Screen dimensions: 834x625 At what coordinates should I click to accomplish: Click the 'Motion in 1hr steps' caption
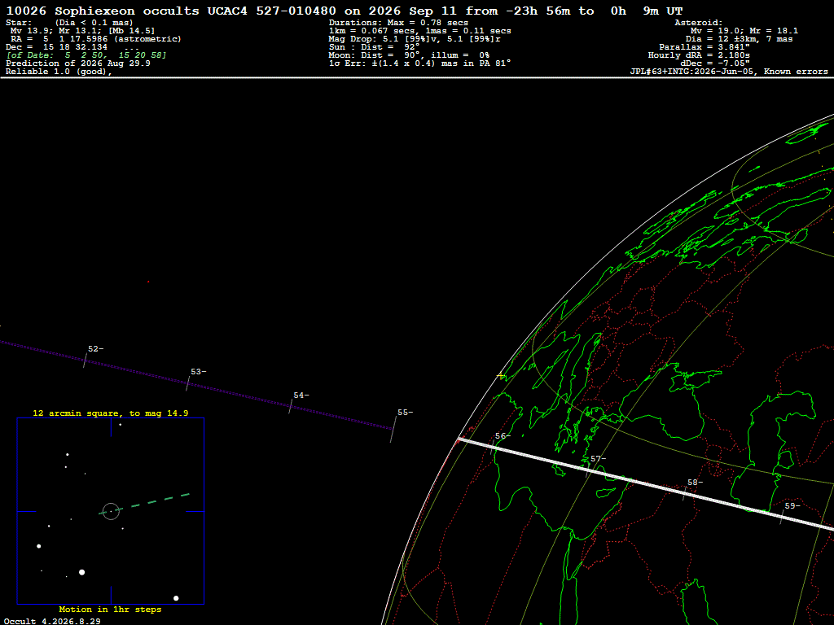point(110,609)
